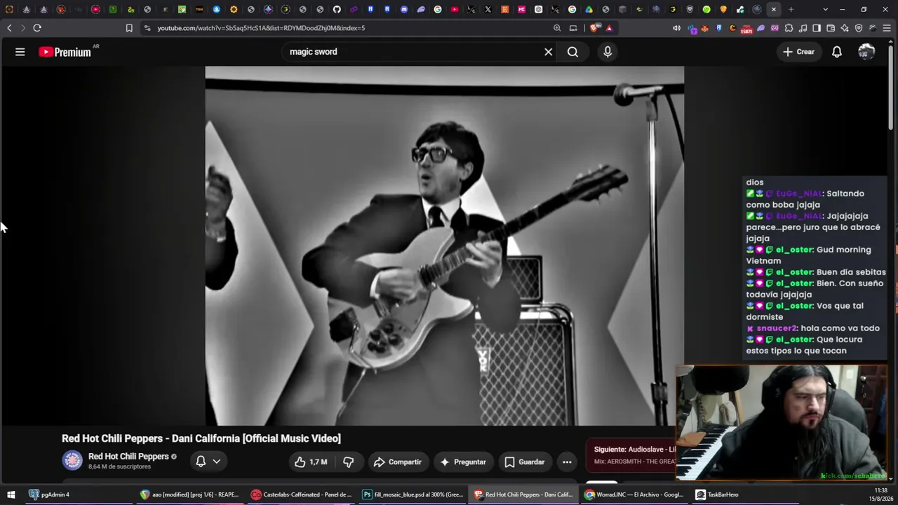
Task: Open YouTube notifications bell
Action: click(837, 52)
